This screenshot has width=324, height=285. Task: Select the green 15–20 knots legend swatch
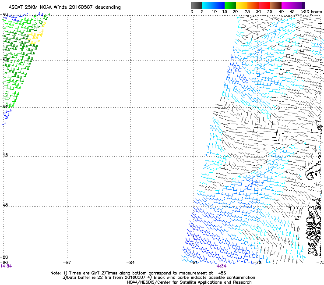[x=230, y=5]
